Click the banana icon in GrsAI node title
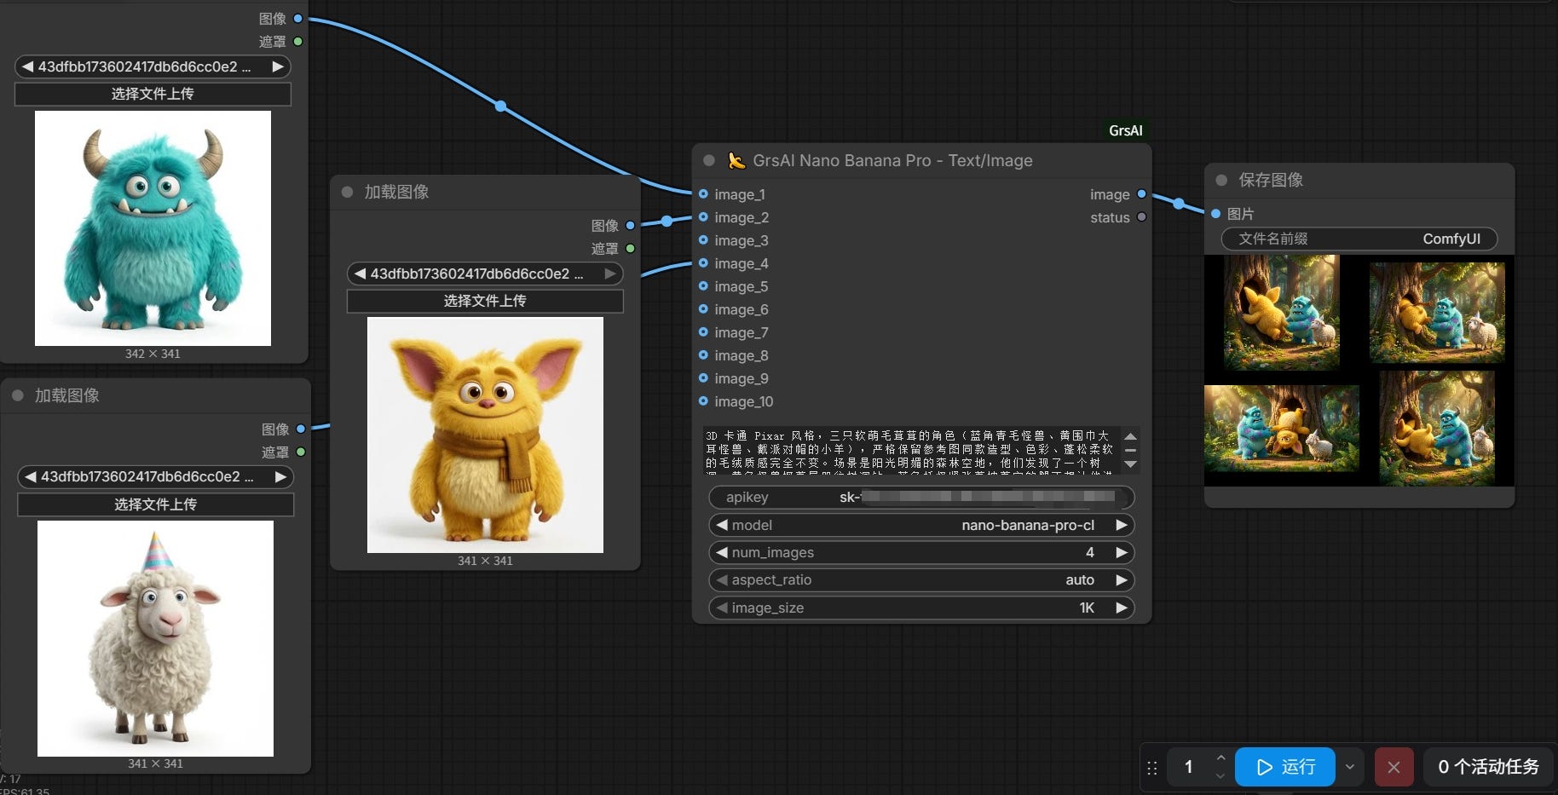1558x795 pixels. (x=736, y=160)
